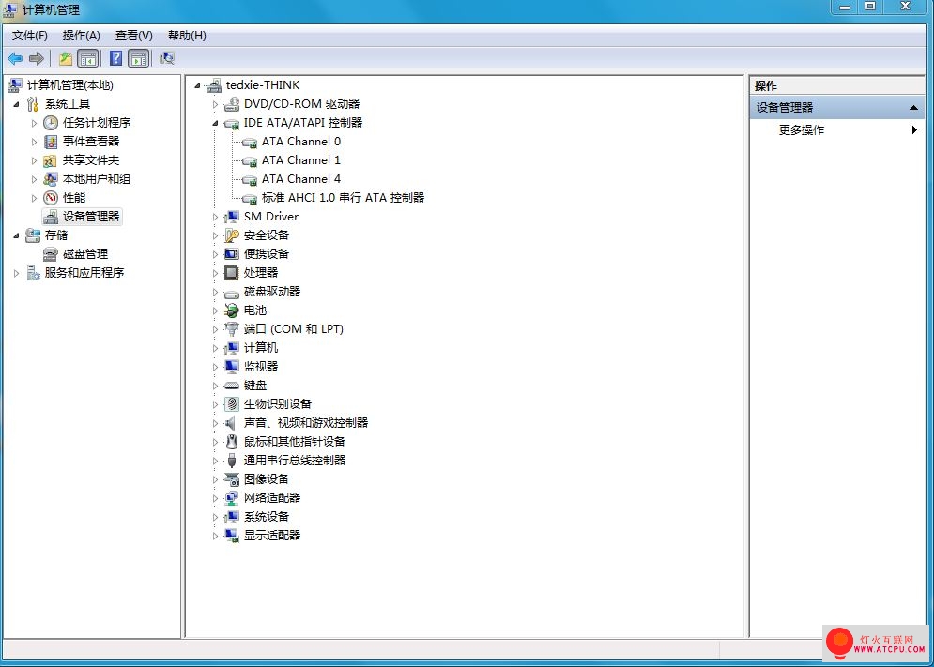Viewport: 934px width, 667px height.
Task: Maximize the 计算机管理 window
Action: (870, 6)
